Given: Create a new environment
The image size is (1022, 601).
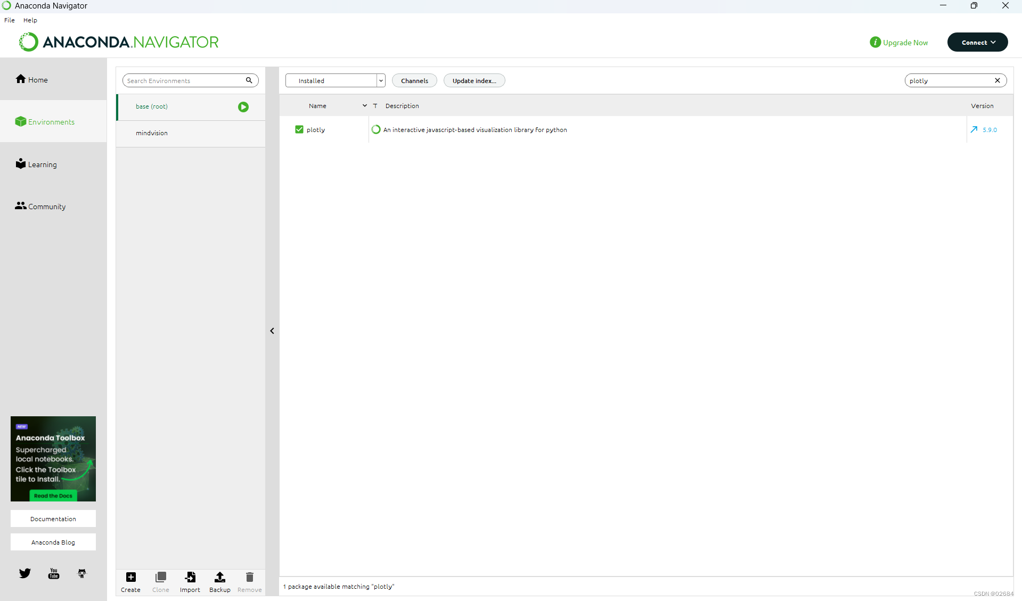Looking at the screenshot, I should (x=130, y=582).
